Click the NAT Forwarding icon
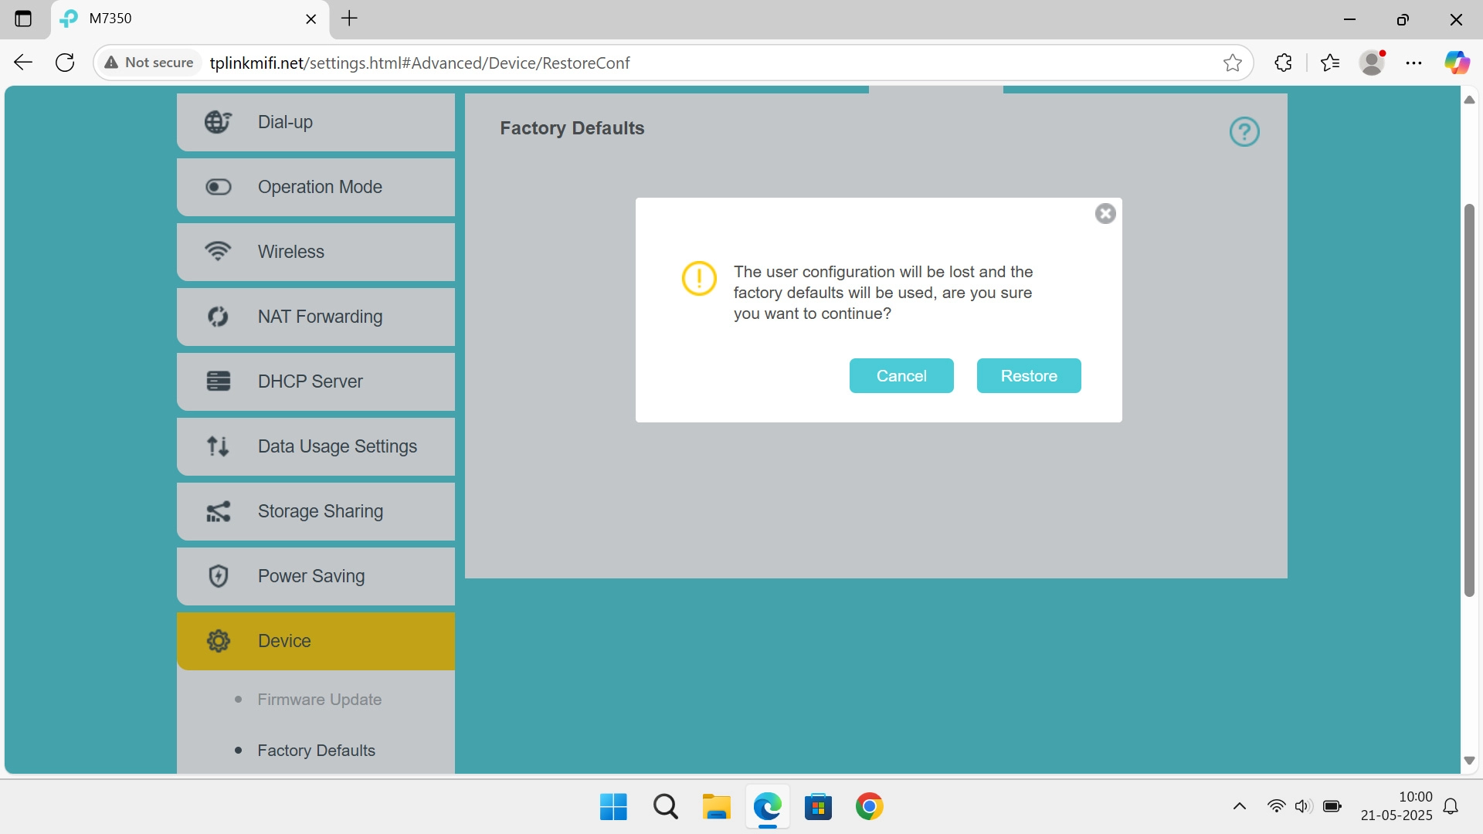Screen dimensions: 1483x834 pyautogui.click(x=218, y=316)
